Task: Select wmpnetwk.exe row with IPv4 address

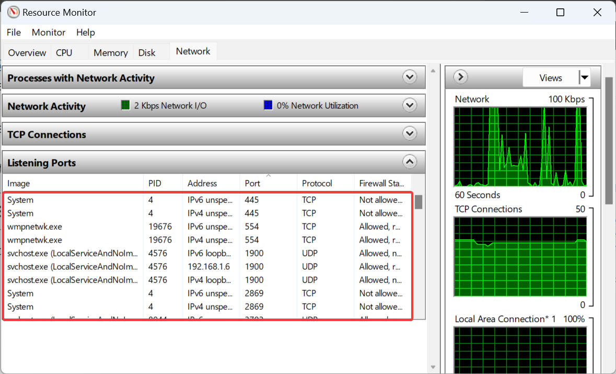Action: pyautogui.click(x=207, y=240)
